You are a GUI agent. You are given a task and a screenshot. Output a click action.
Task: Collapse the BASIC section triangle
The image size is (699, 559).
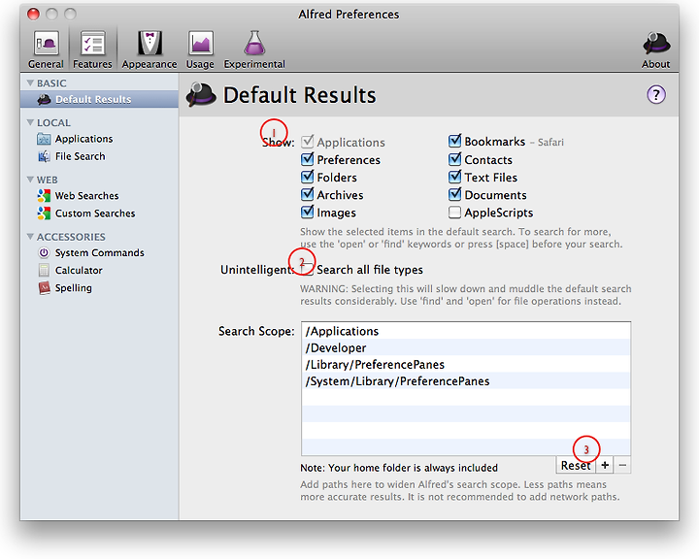click(x=30, y=82)
